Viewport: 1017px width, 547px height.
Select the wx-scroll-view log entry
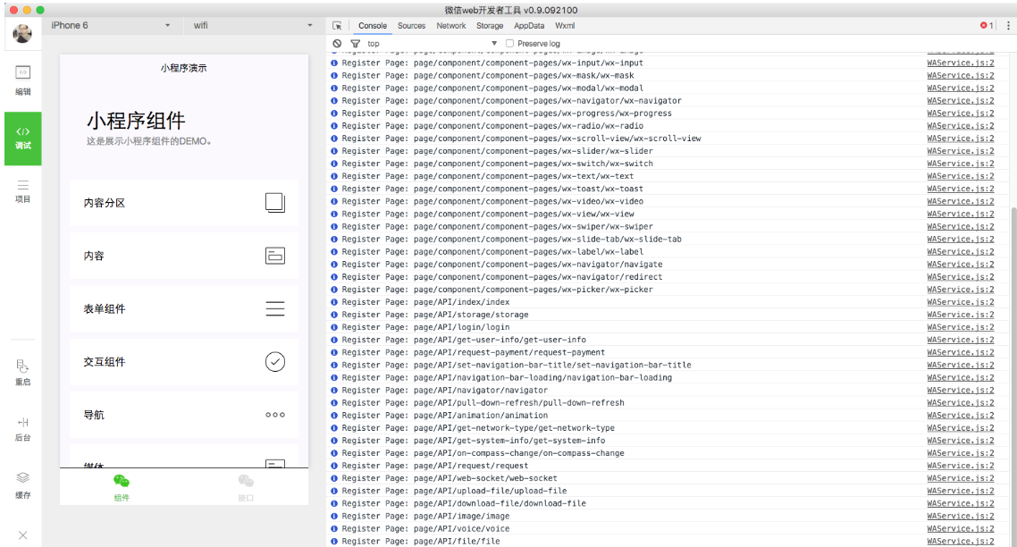[x=668, y=139]
